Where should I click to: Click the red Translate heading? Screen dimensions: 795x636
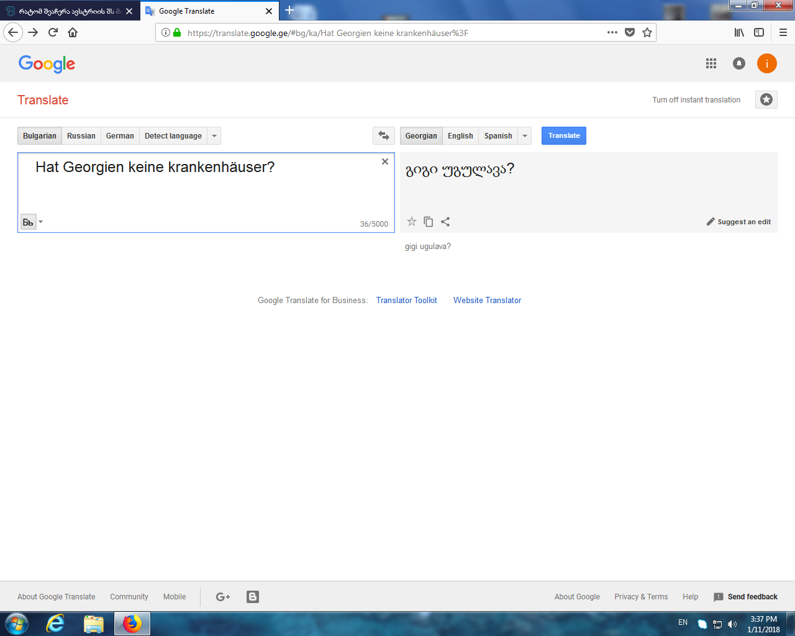43,100
